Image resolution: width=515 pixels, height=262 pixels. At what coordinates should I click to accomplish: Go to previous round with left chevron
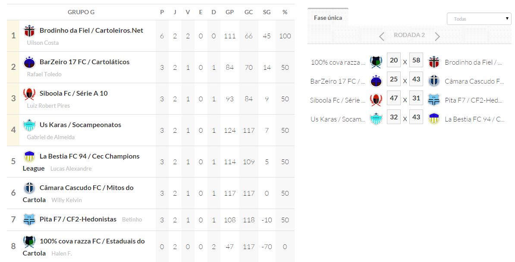[381, 36]
